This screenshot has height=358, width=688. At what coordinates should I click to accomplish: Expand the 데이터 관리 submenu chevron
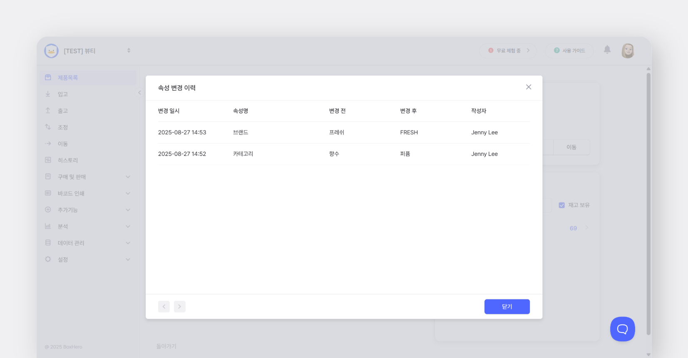(x=128, y=243)
